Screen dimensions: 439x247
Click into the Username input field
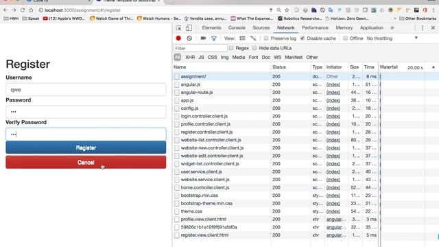86,90
